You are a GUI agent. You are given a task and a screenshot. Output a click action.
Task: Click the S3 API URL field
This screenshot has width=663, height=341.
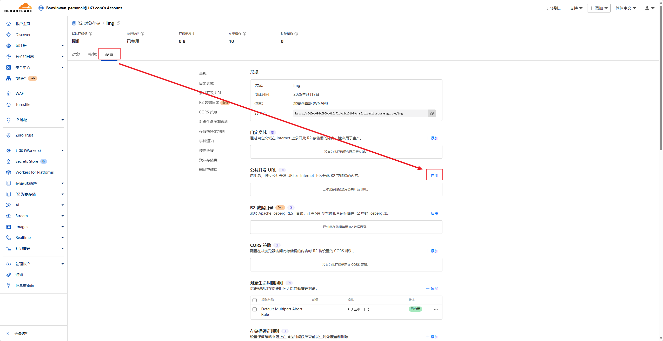(361, 113)
